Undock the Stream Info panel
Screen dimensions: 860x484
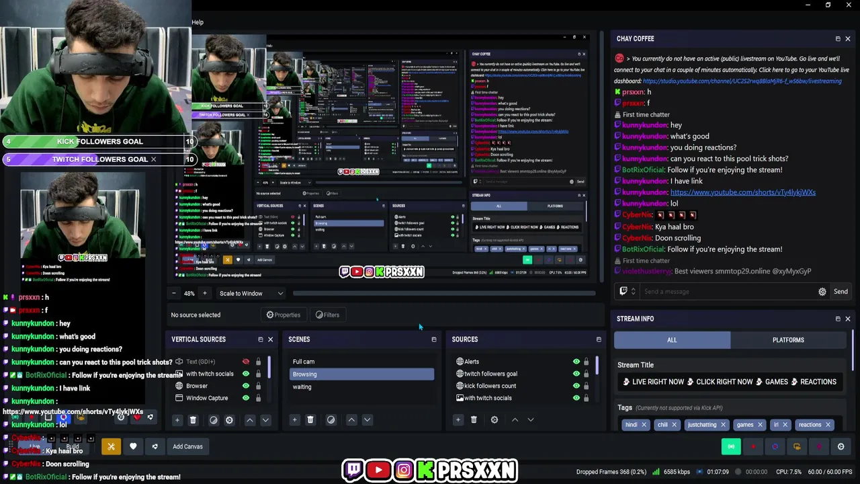(x=838, y=319)
